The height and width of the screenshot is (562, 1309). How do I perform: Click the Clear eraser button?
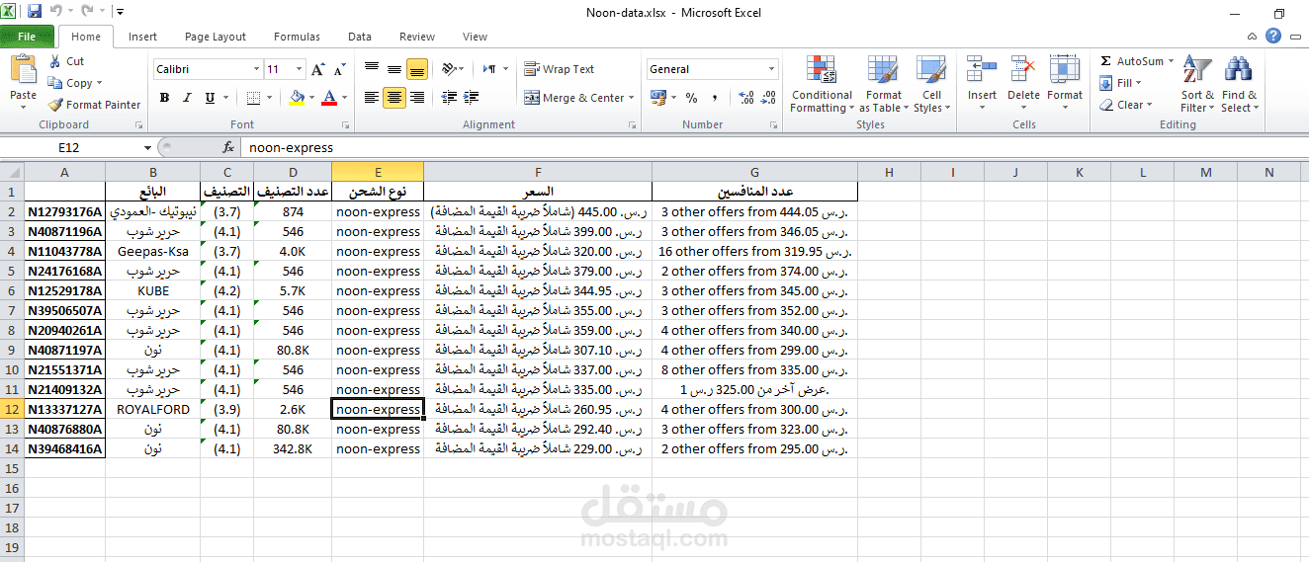[1124, 105]
